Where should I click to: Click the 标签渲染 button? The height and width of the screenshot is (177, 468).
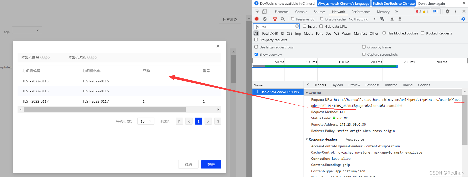point(230,19)
